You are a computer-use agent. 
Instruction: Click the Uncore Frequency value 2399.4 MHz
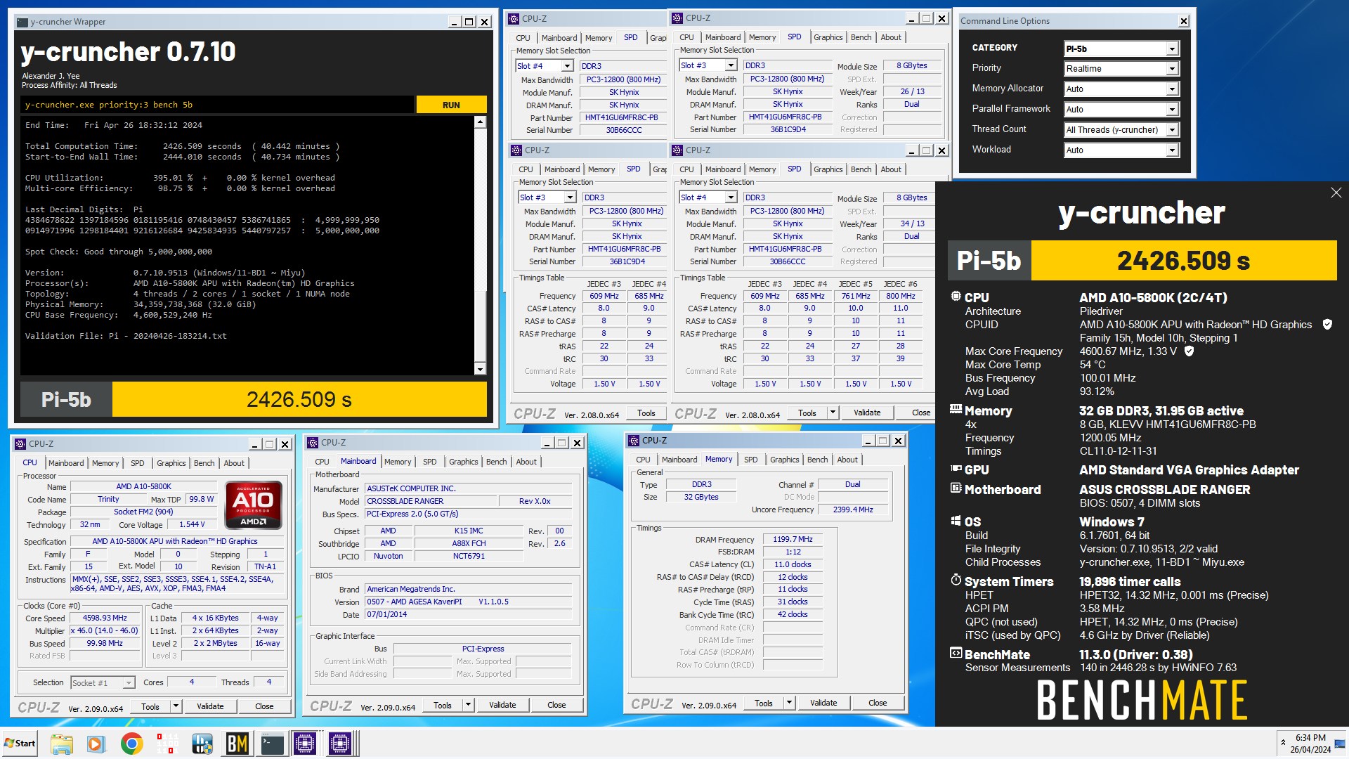tap(853, 510)
